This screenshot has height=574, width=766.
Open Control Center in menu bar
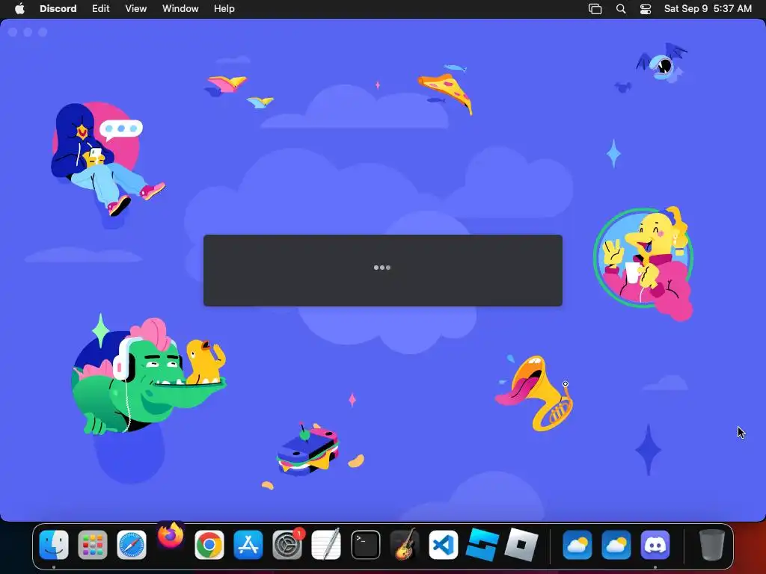(x=646, y=9)
